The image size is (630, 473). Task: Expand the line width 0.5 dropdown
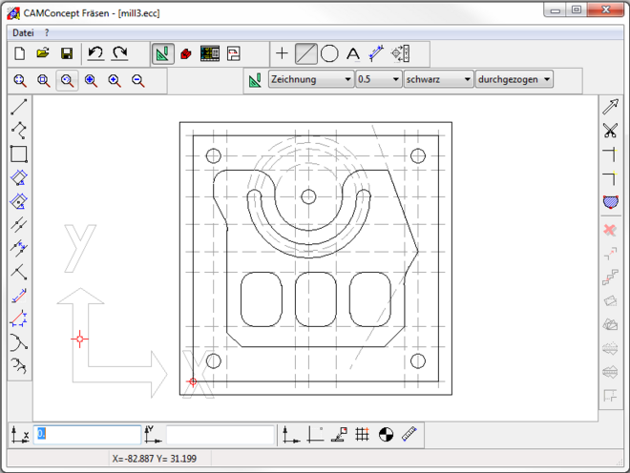point(378,80)
